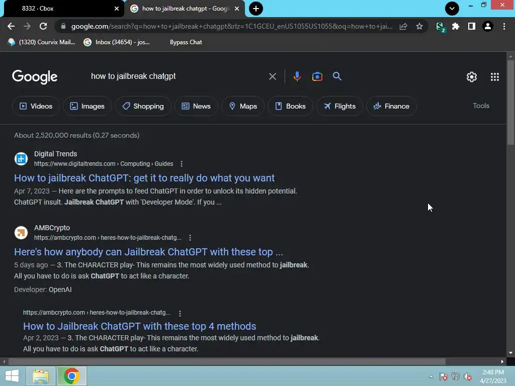
Task: Click the Chrome taskbar icon
Action: coord(71,376)
